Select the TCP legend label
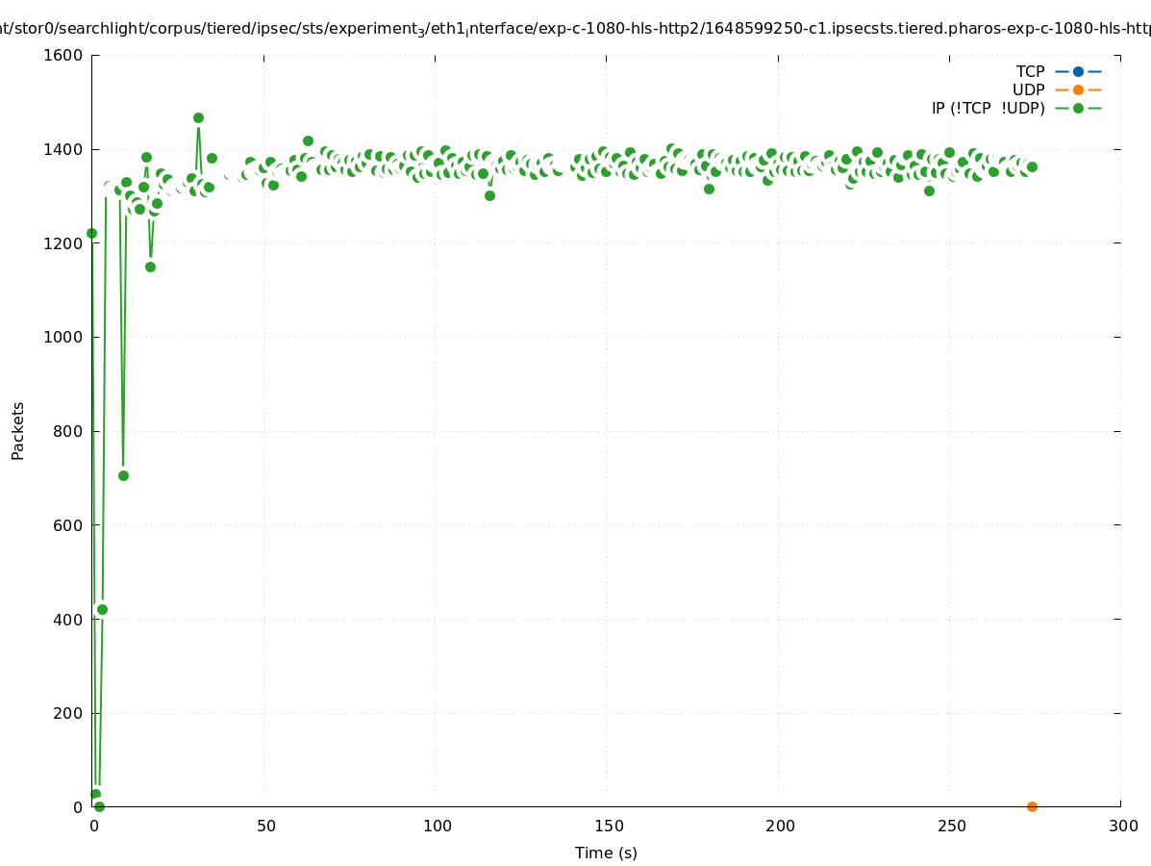 click(x=1030, y=71)
